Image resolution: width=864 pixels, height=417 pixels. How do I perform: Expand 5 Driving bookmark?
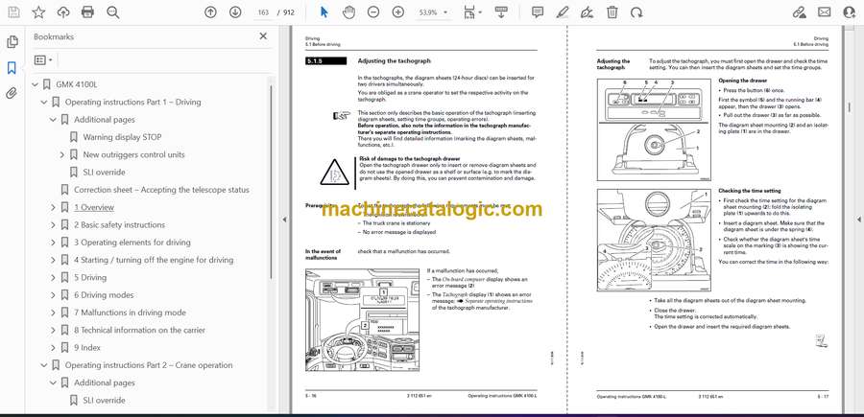pyautogui.click(x=53, y=278)
